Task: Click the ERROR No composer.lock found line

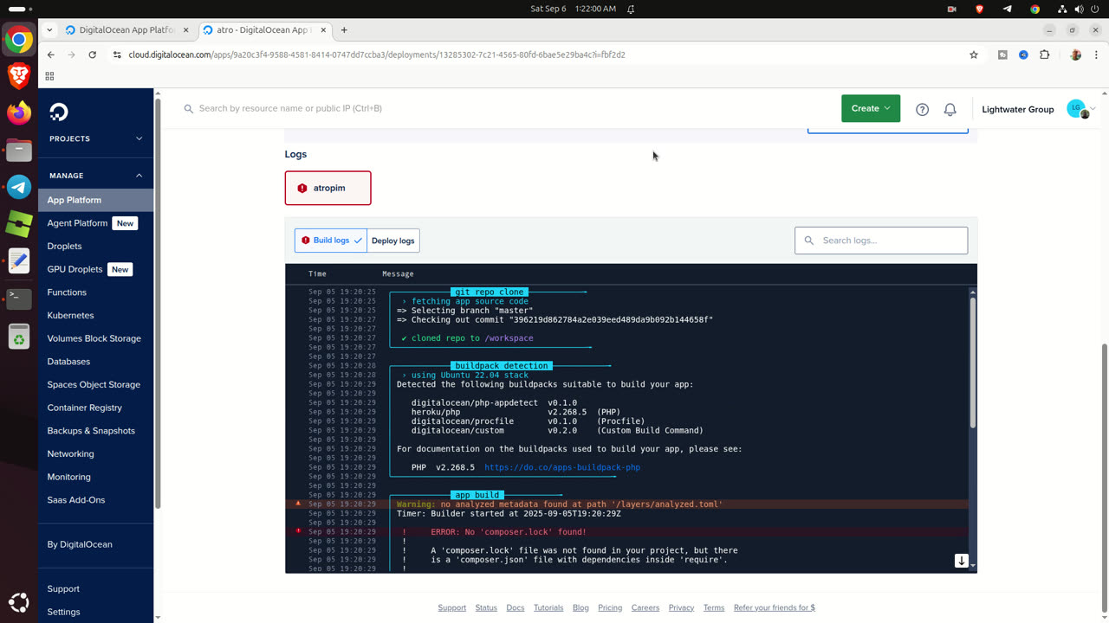Action: [509, 532]
